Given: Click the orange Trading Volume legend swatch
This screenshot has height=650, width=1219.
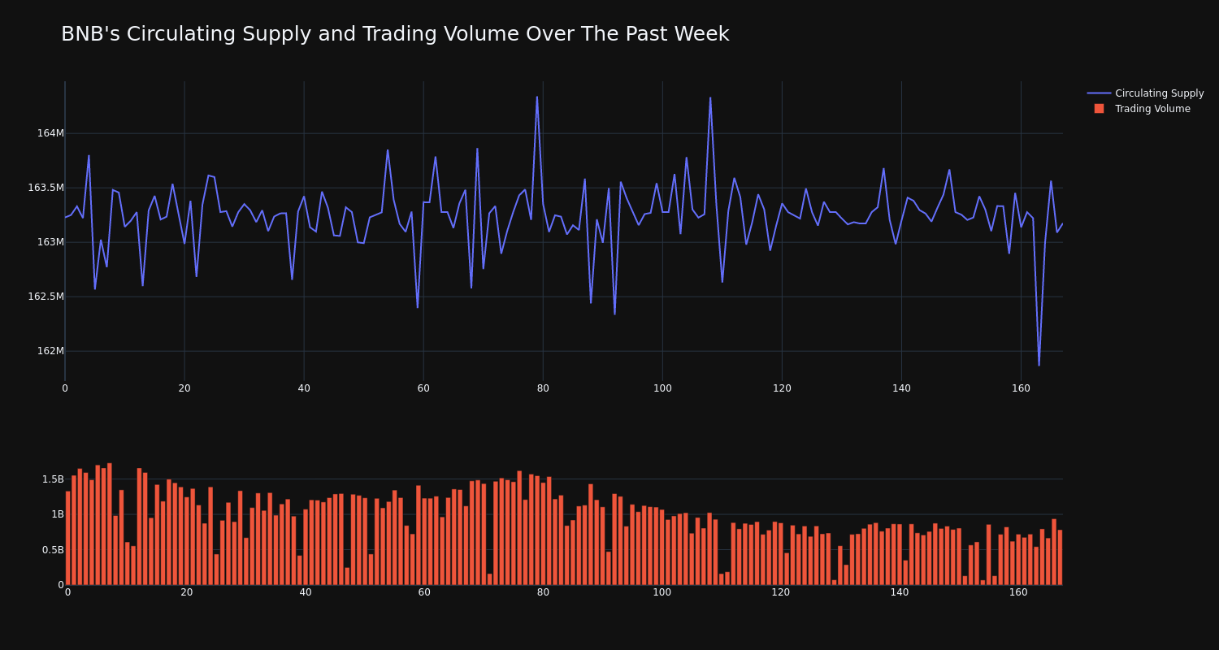Looking at the screenshot, I should [x=1099, y=109].
